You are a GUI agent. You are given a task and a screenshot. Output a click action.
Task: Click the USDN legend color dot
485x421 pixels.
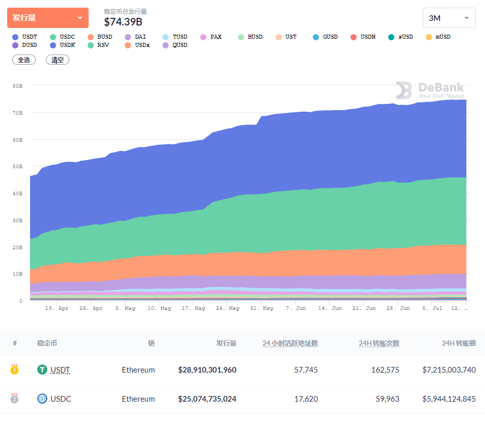(x=354, y=37)
